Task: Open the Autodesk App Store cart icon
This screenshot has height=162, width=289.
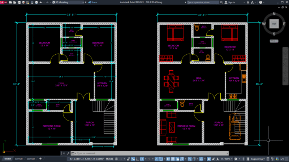Action: [x=248, y=2]
